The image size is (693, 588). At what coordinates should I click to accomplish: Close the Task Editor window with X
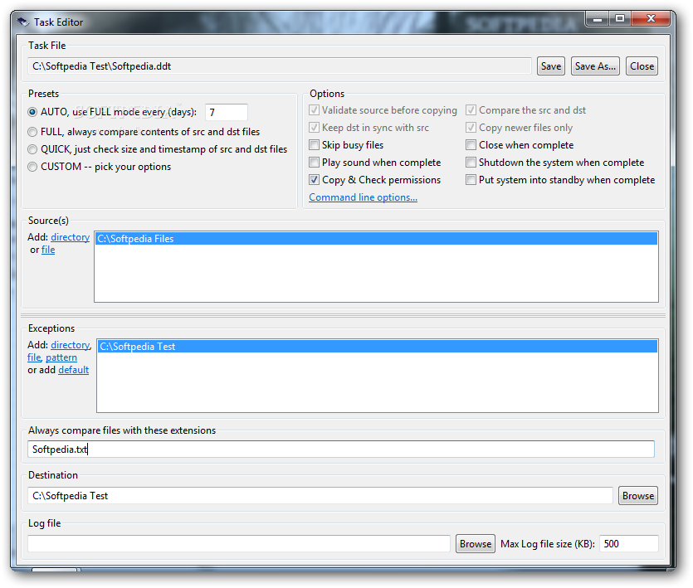coord(651,18)
